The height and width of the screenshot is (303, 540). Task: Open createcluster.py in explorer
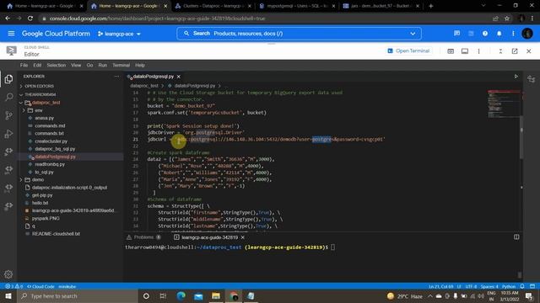pyautogui.click(x=51, y=141)
